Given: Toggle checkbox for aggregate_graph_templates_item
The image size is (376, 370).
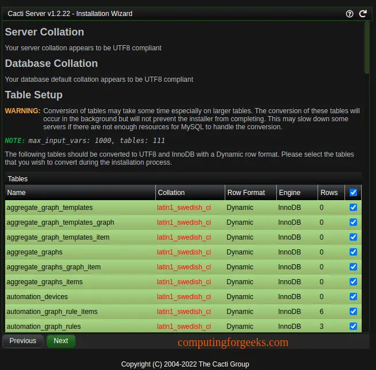Looking at the screenshot, I should click(x=353, y=237).
